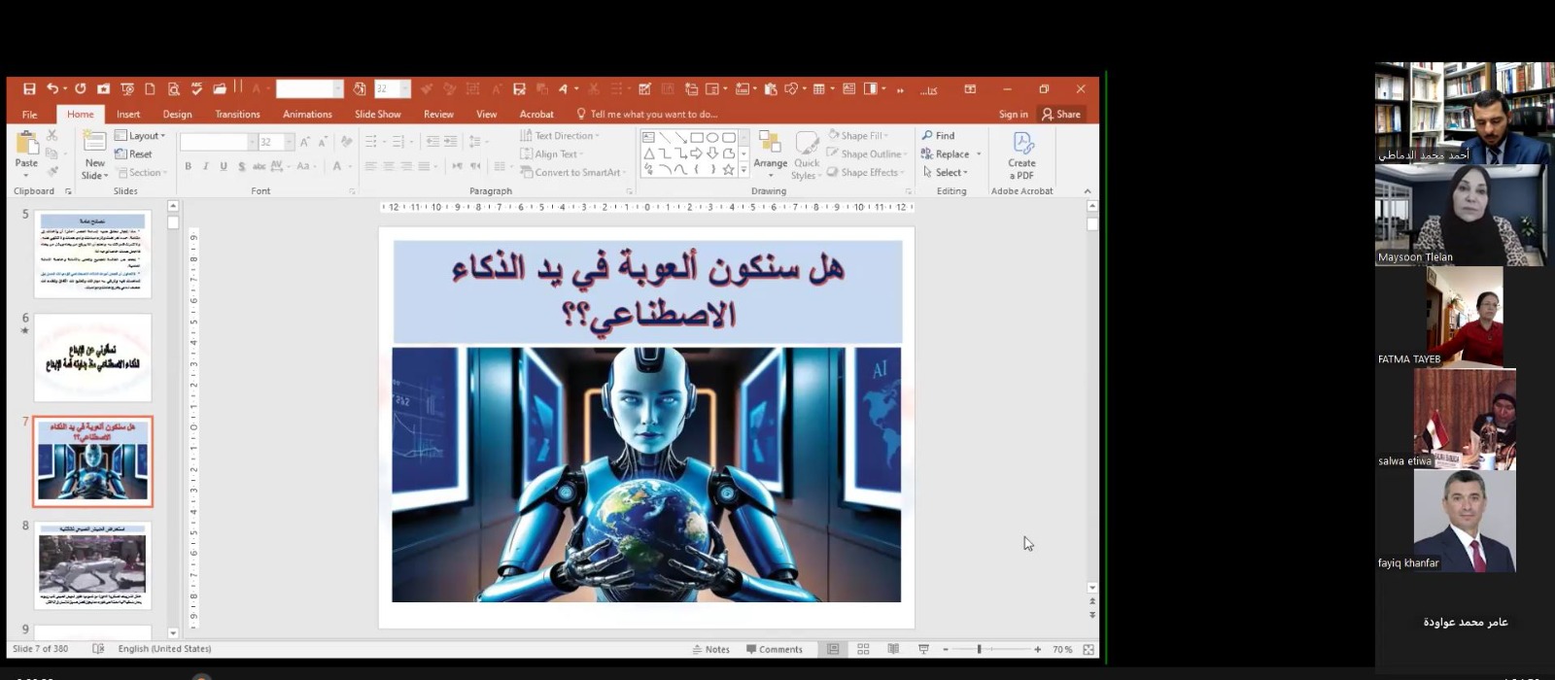Image resolution: width=1555 pixels, height=680 pixels.
Task: Click the Find magnifier in Editing group
Action: 939,136
